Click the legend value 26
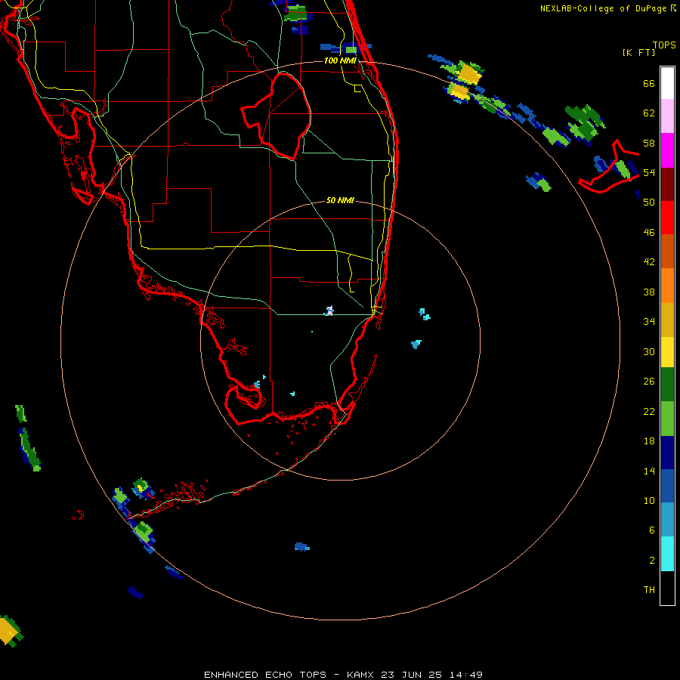 [649, 382]
